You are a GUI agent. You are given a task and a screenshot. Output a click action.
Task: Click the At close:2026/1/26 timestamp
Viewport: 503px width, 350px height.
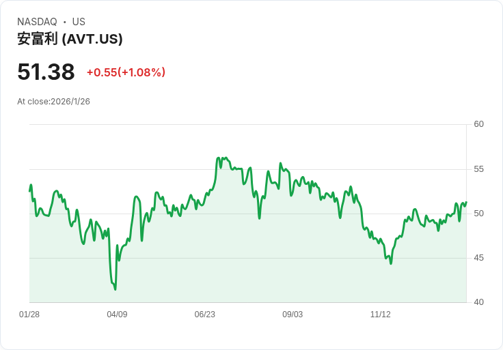pos(53,102)
